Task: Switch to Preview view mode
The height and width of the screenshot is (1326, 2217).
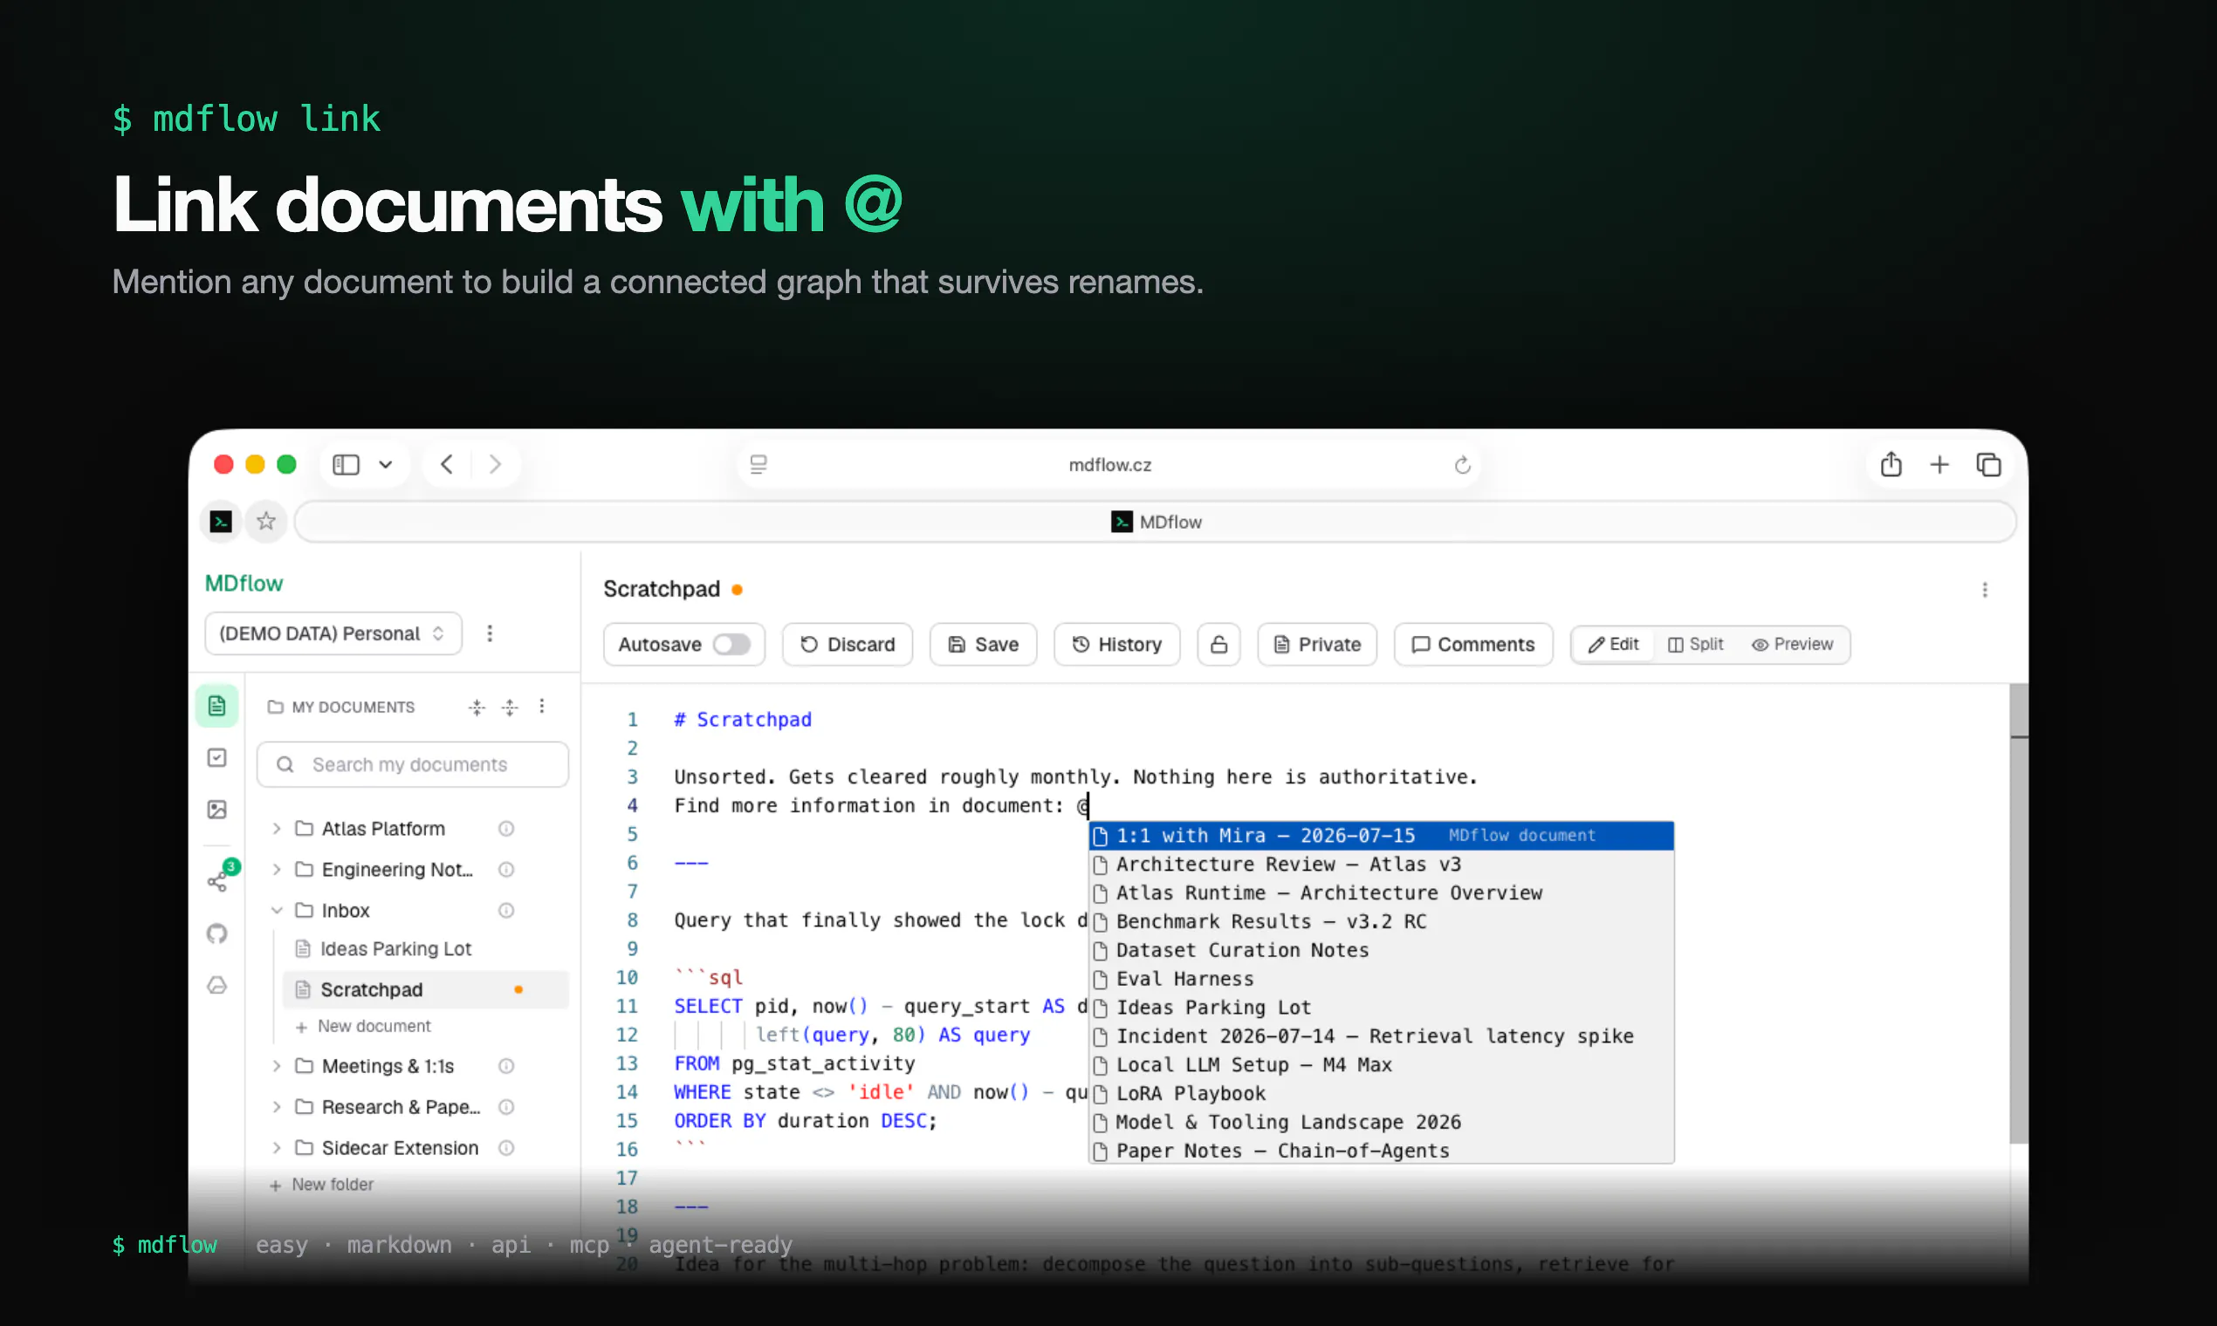Action: (1793, 644)
